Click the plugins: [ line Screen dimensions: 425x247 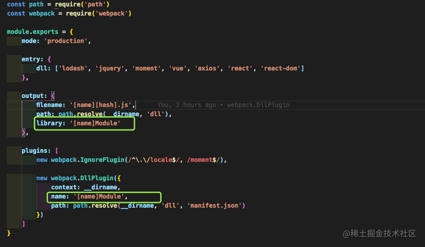[x=40, y=151]
